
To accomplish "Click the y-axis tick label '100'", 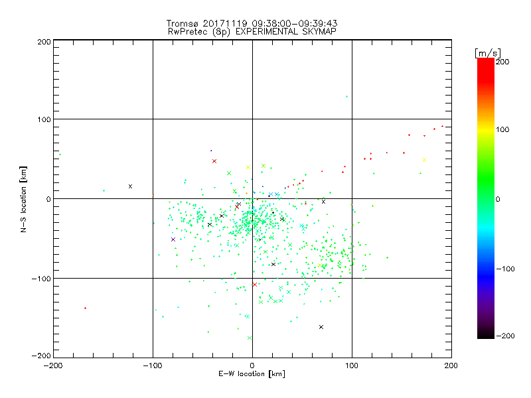I will [44, 119].
